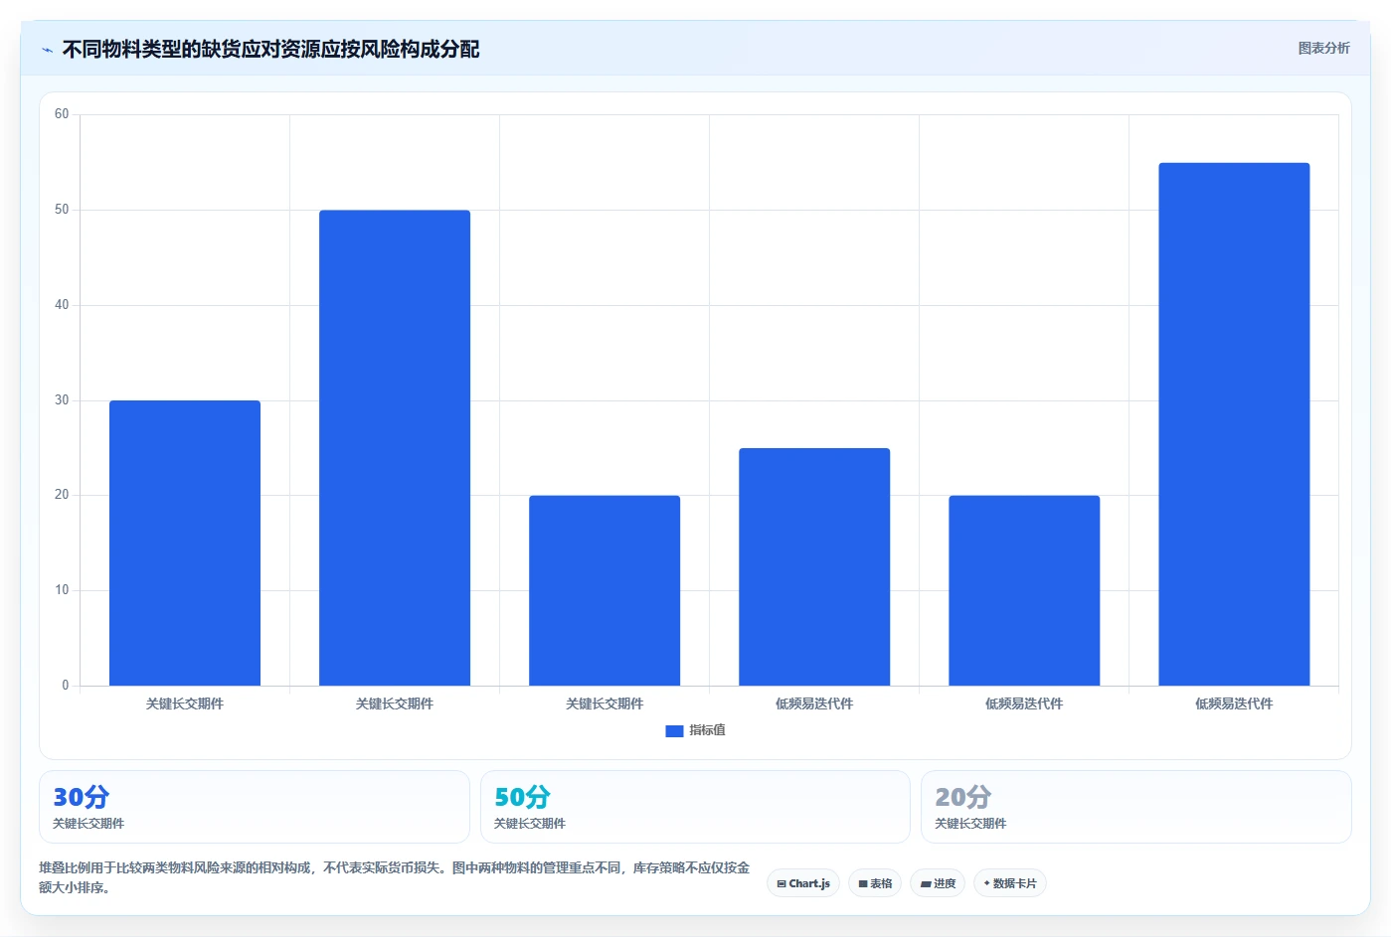Image resolution: width=1391 pixels, height=937 pixels.
Task: Open the 30分 data card
Action: pyautogui.click(x=254, y=807)
